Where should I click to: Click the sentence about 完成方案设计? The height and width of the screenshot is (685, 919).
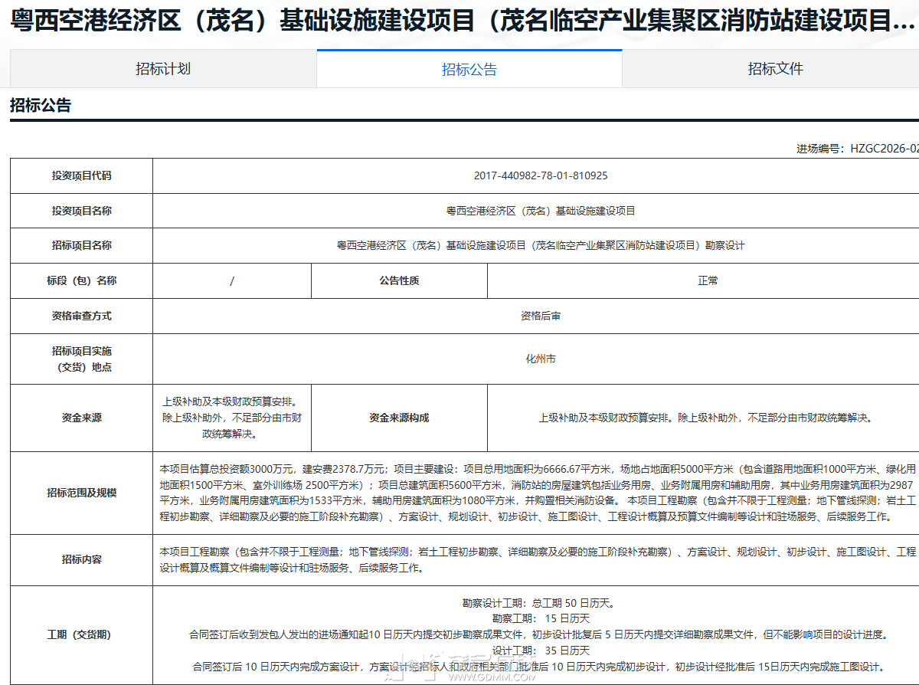pyautogui.click(x=539, y=667)
